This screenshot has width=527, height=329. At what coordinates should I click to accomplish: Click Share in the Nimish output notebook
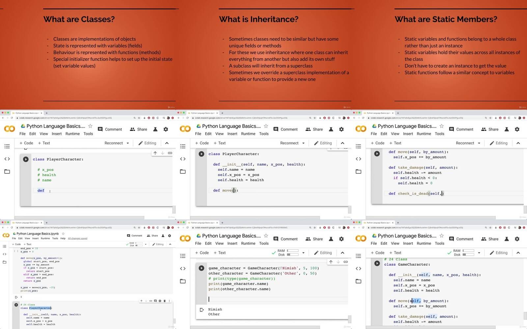pyautogui.click(x=314, y=239)
